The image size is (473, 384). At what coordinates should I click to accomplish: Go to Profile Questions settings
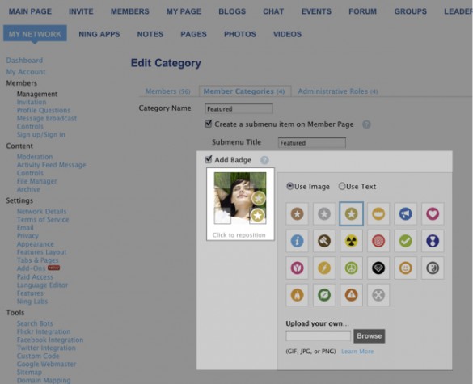[44, 110]
